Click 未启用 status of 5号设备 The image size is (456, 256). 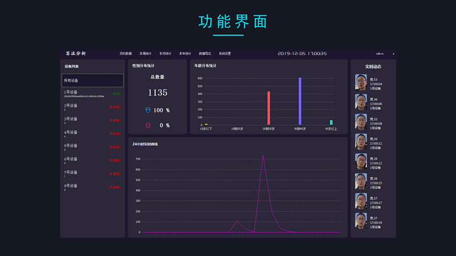115,147
